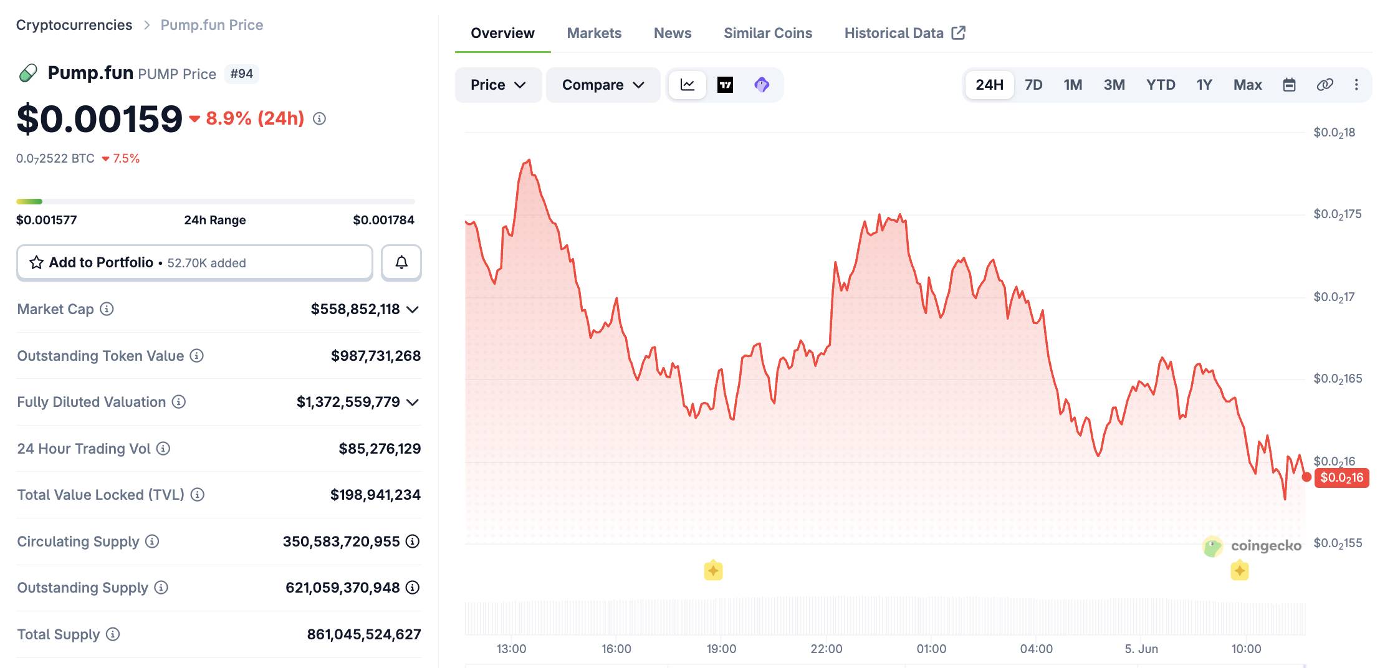
Task: Click the $987,731,268 value
Action: [376, 356]
